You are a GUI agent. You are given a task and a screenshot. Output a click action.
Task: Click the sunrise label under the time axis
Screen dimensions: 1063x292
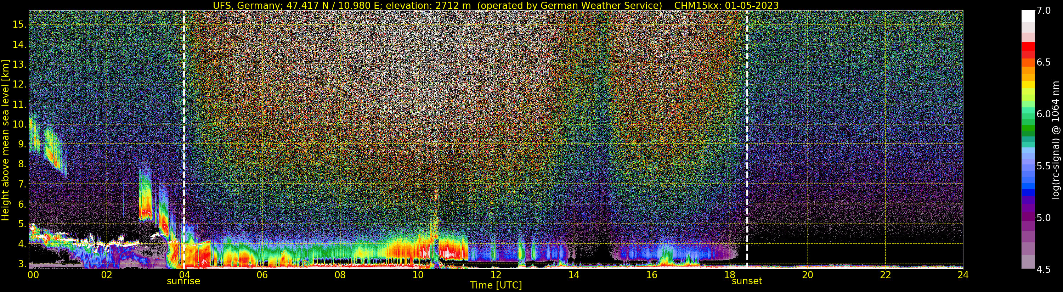[183, 281]
